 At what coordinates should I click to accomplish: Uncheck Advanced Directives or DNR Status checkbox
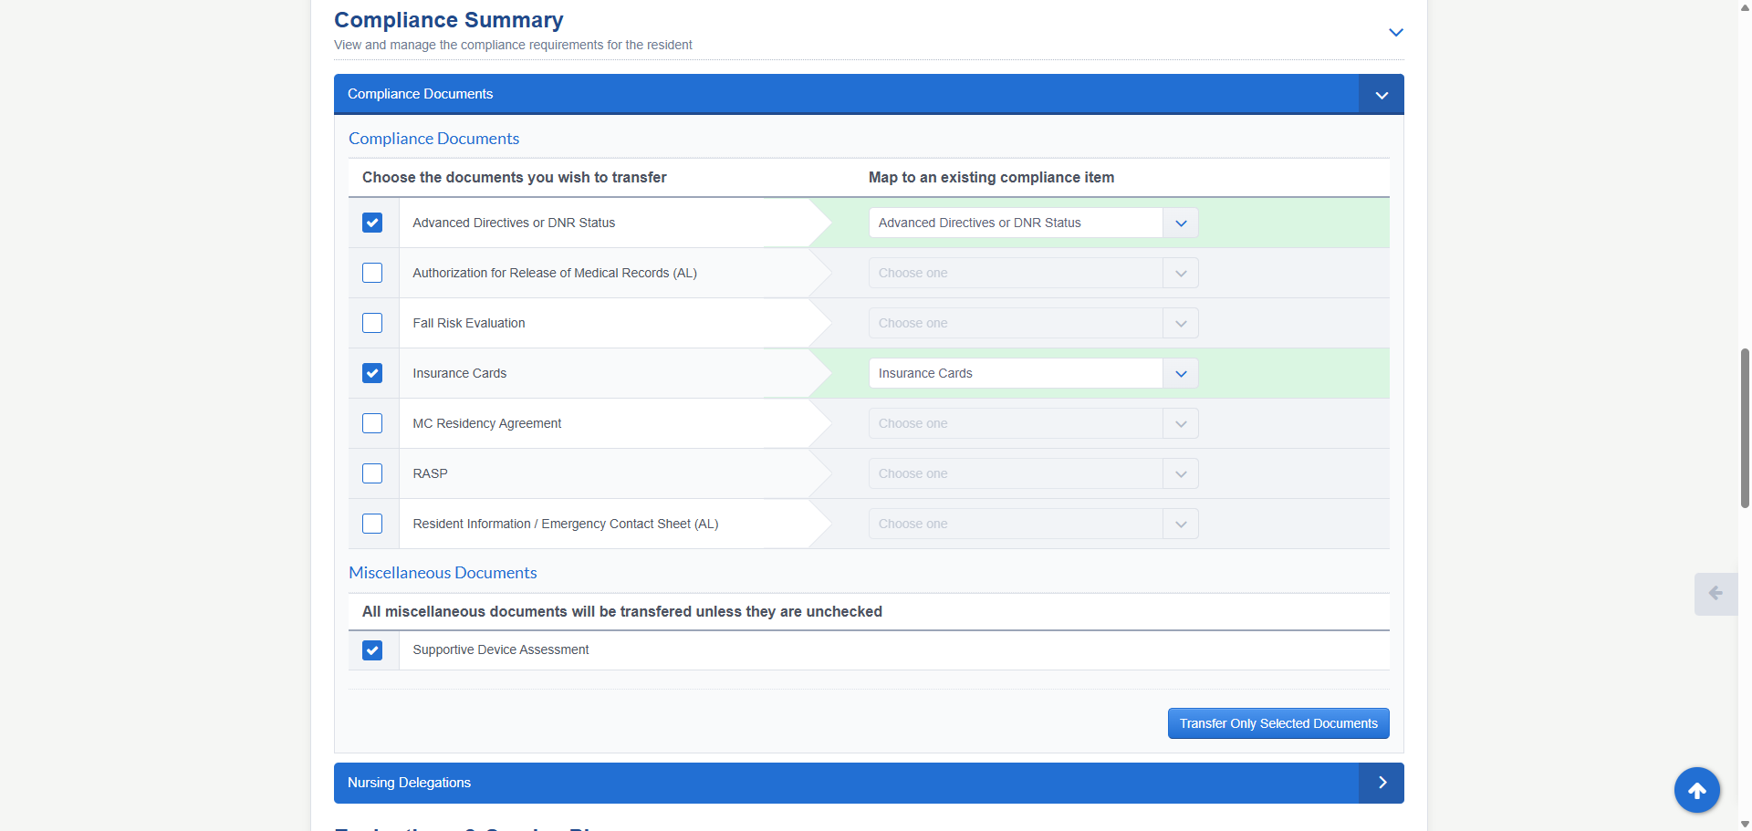[x=372, y=223]
